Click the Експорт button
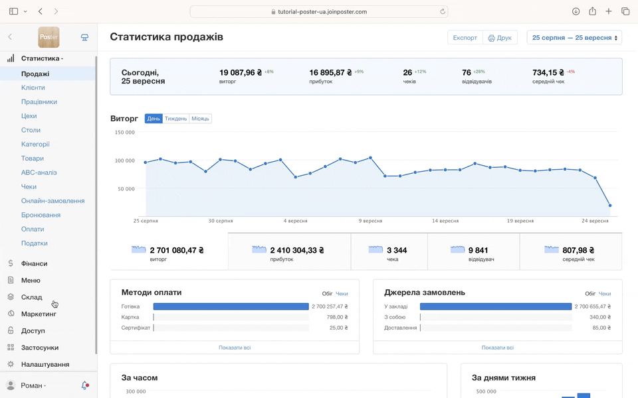Viewport: 638px width, 398px height. point(465,38)
